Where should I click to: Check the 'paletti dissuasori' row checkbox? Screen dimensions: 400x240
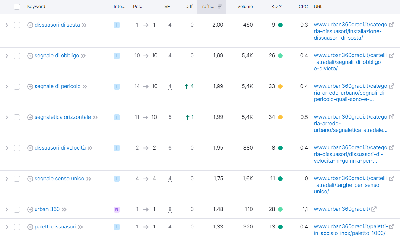tap(17, 227)
